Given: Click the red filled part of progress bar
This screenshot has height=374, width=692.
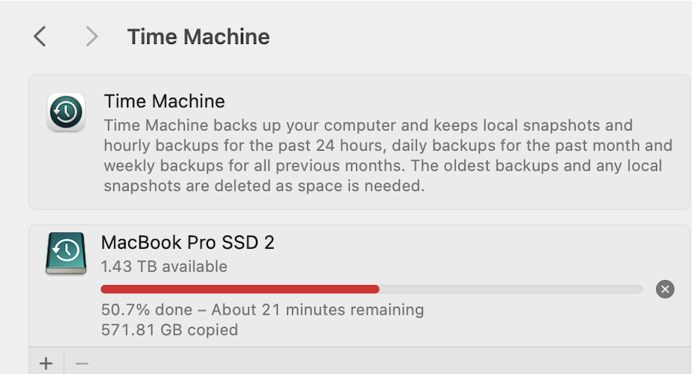Looking at the screenshot, I should (x=240, y=289).
